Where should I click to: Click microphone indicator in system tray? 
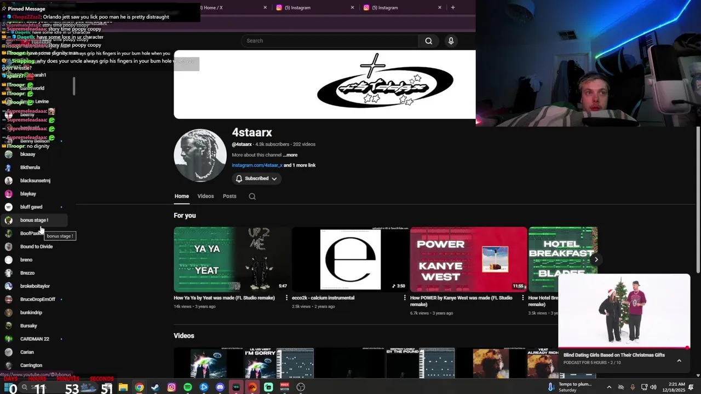[x=632, y=387]
